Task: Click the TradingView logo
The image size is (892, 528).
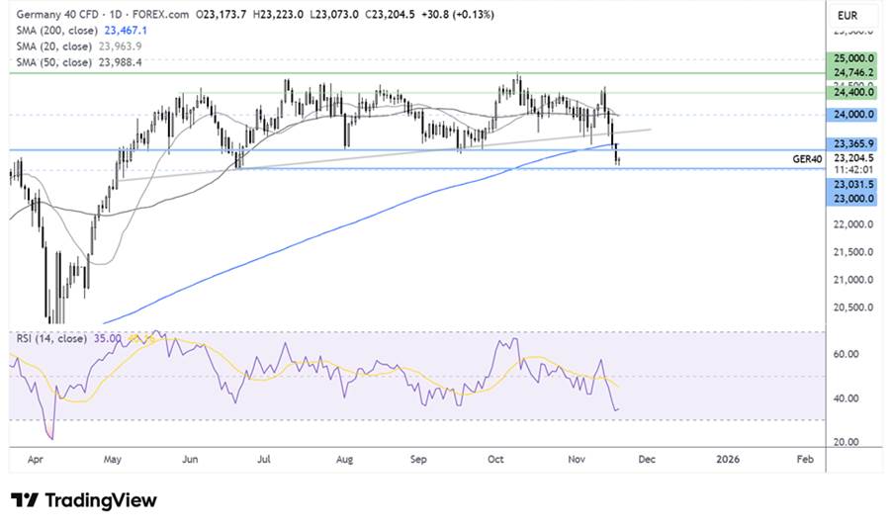Action: (84, 500)
